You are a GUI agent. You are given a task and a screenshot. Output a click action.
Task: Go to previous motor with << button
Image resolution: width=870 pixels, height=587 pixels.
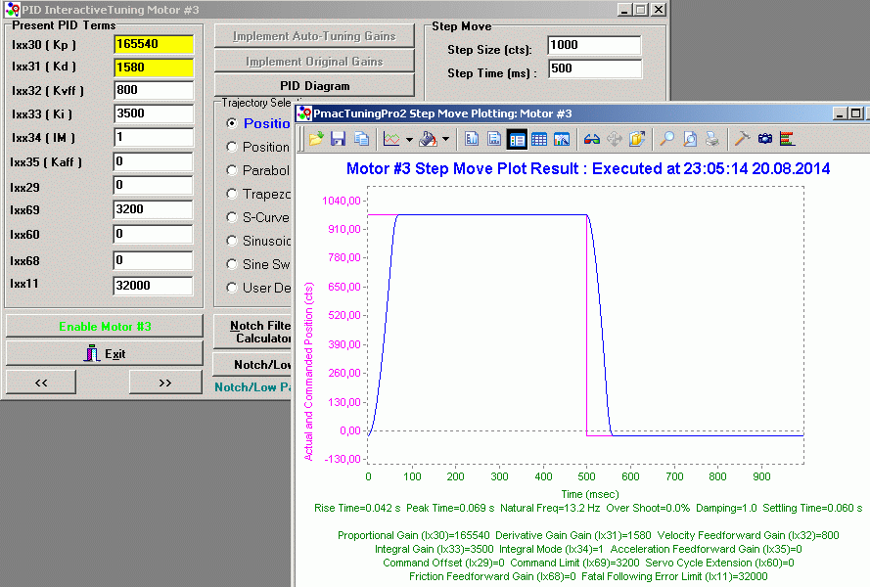[41, 383]
